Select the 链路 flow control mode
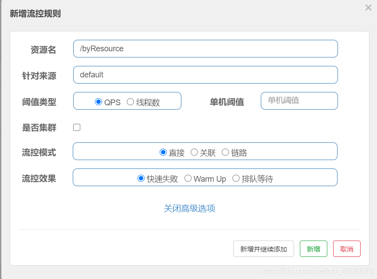 click(225, 152)
